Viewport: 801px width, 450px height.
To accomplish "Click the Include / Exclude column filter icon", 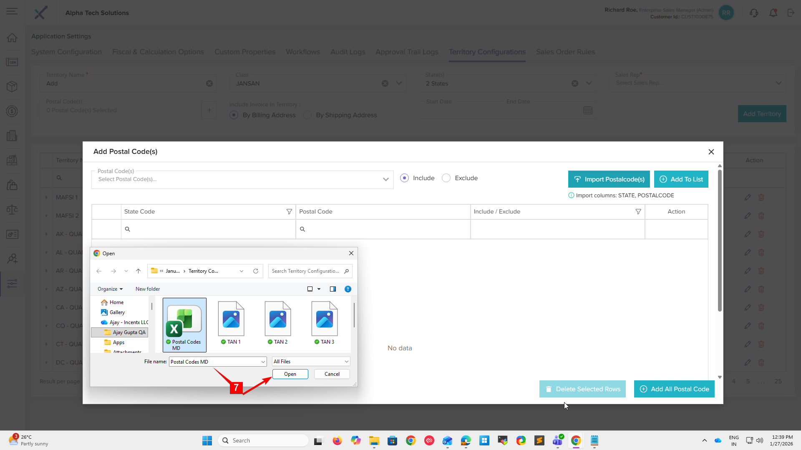I will (638, 212).
